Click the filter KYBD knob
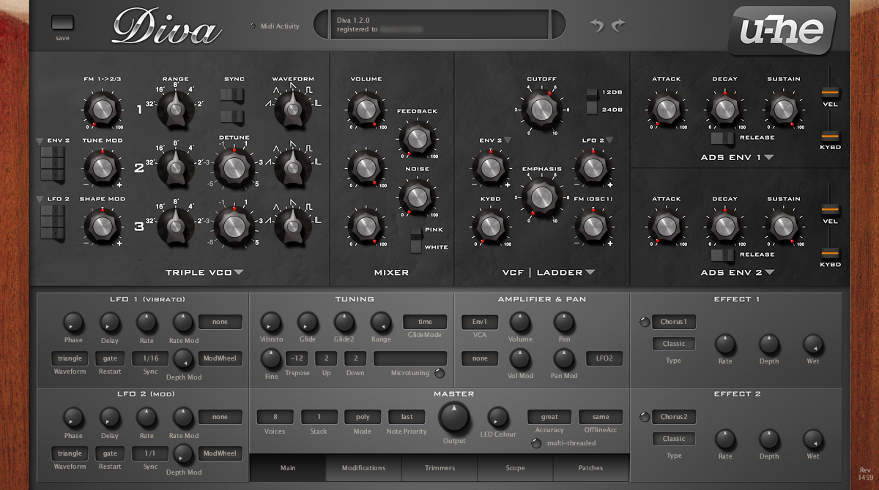879x490 pixels. click(x=489, y=226)
